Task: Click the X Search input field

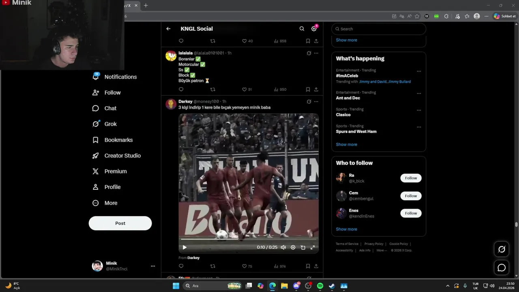Action: click(x=379, y=29)
